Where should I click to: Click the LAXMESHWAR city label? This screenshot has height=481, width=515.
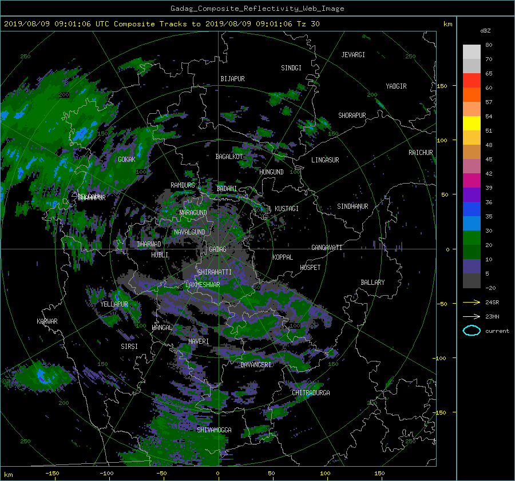click(x=203, y=285)
